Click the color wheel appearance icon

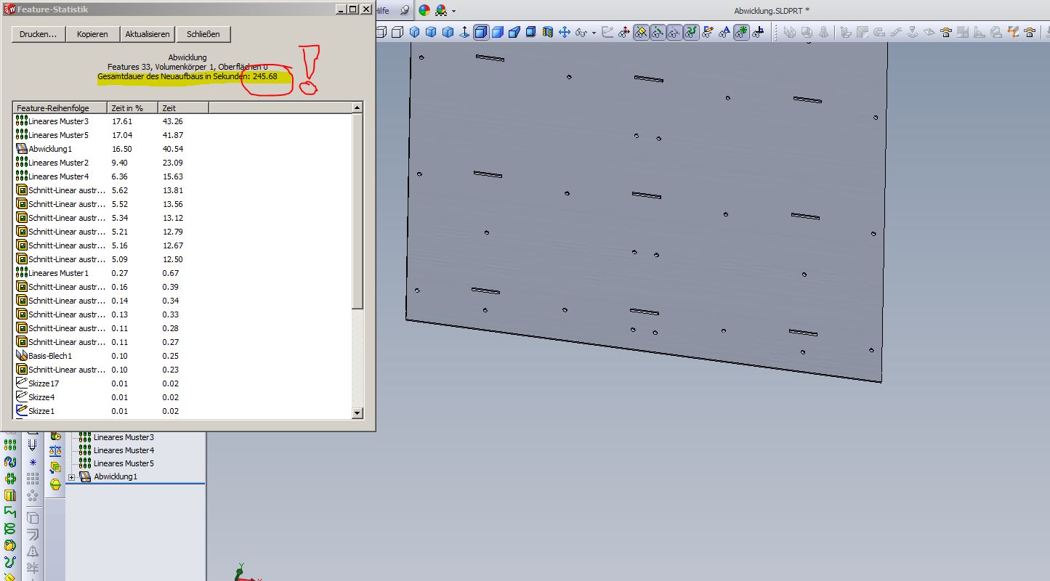click(424, 11)
